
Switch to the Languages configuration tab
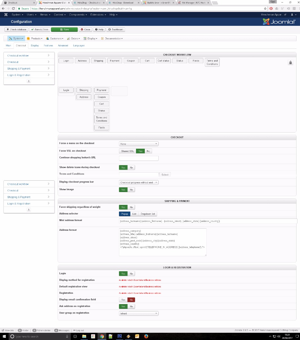click(x=79, y=46)
